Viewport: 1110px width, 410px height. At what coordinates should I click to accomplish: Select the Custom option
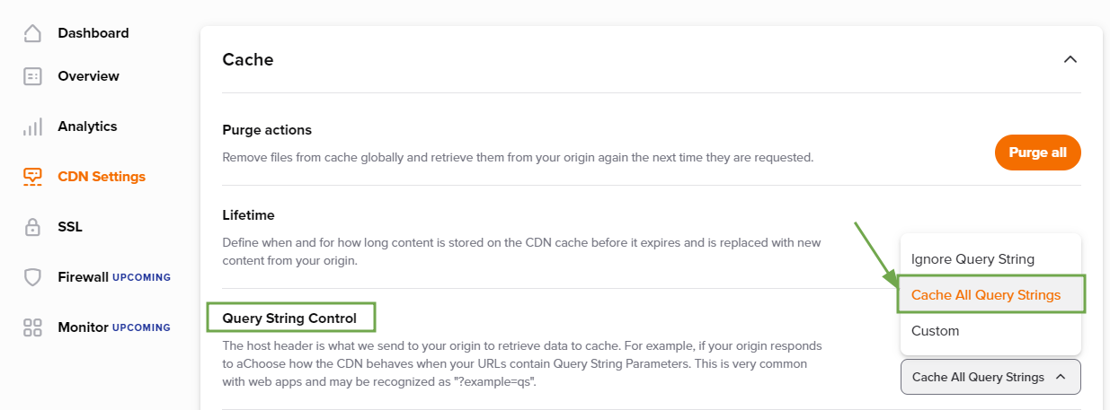[x=935, y=331]
